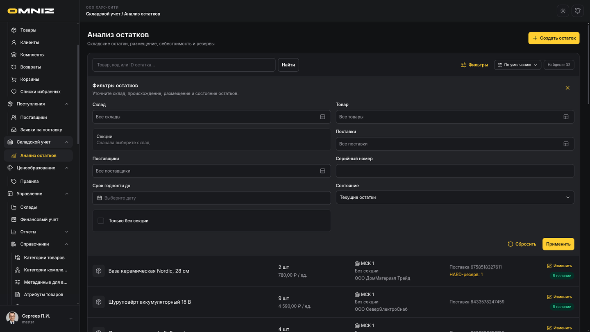Open picker icon in Поставщики field
Viewport: 590px width, 332px height.
(322, 171)
